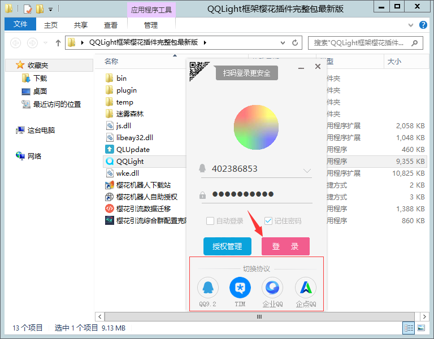The image size is (434, 339).
Task: Click the temp folder icon
Action: tap(109, 102)
